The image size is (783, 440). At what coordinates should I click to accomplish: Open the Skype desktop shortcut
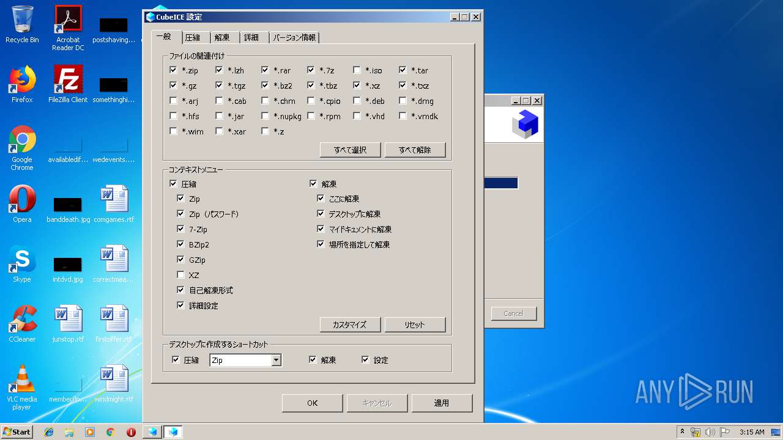[22, 264]
